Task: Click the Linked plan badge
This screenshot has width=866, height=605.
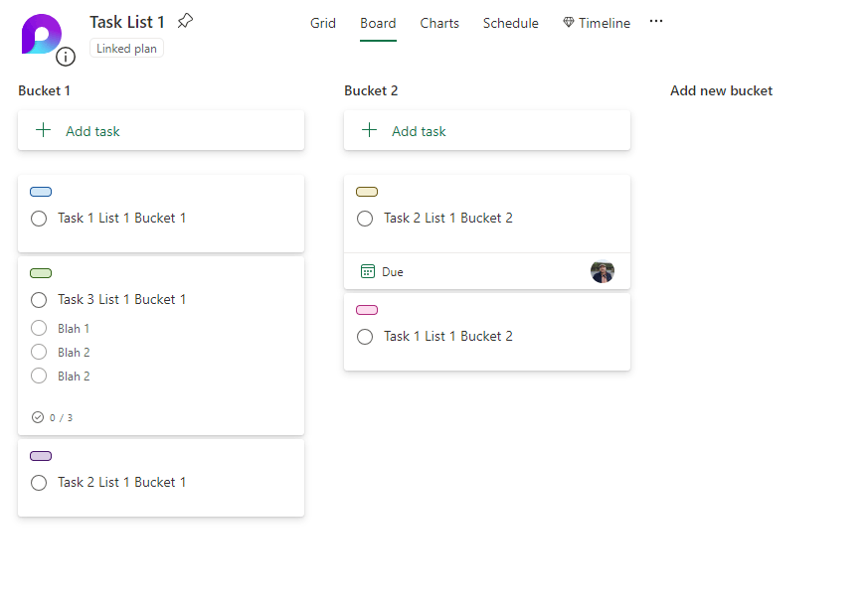Action: pyautogui.click(x=126, y=49)
